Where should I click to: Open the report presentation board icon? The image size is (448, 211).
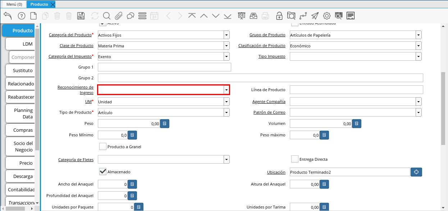coord(242,16)
